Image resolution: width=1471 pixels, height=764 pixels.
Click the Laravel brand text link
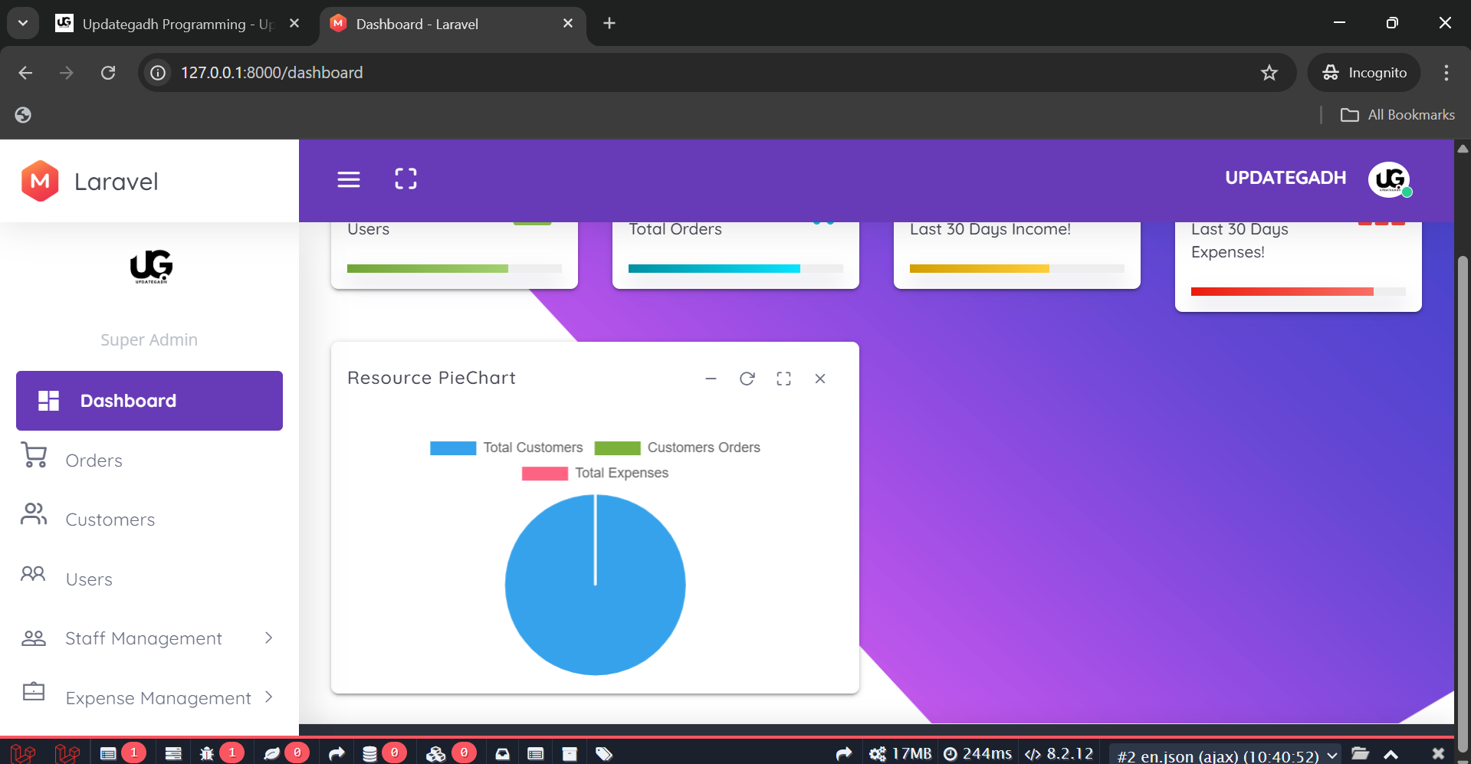(x=116, y=182)
